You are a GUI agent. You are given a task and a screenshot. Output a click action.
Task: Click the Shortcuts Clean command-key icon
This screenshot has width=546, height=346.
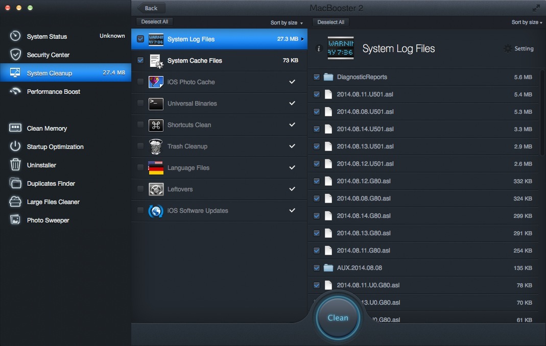(x=156, y=125)
